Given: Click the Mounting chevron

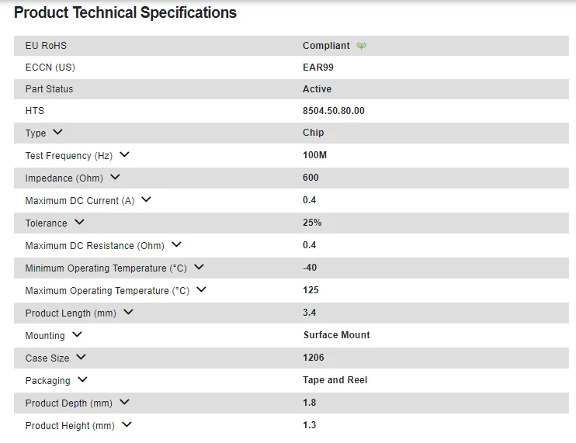Looking at the screenshot, I should 77,335.
